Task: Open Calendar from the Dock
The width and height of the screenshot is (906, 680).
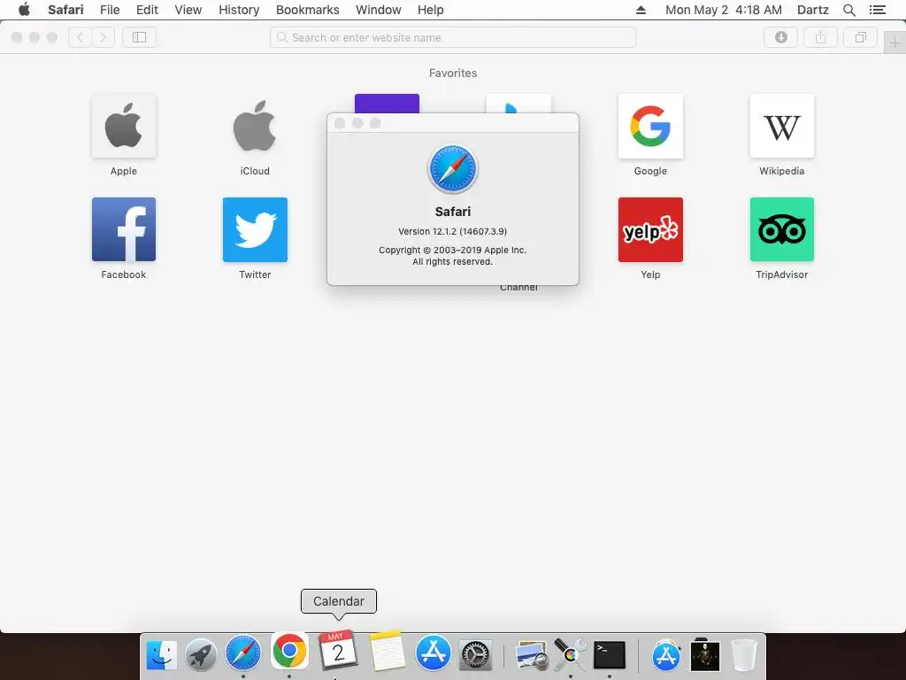Action: coord(338,651)
